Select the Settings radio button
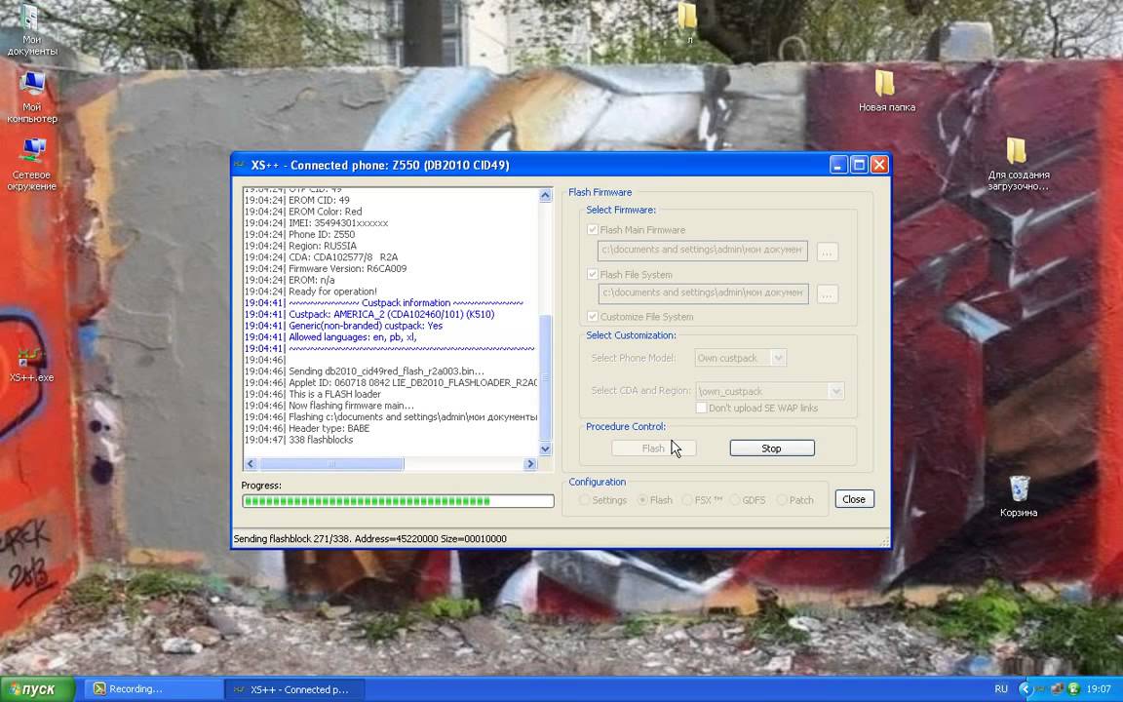 click(x=585, y=500)
